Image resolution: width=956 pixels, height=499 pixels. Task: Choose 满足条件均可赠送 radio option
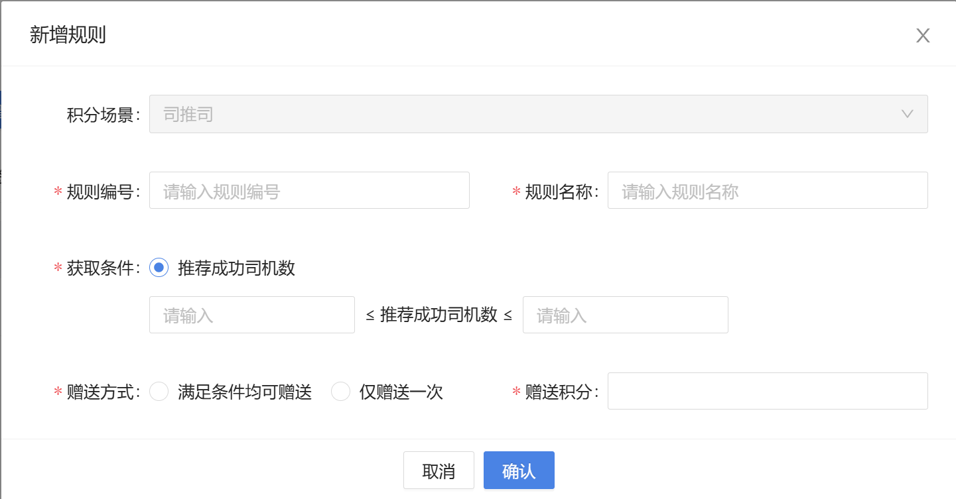point(159,392)
